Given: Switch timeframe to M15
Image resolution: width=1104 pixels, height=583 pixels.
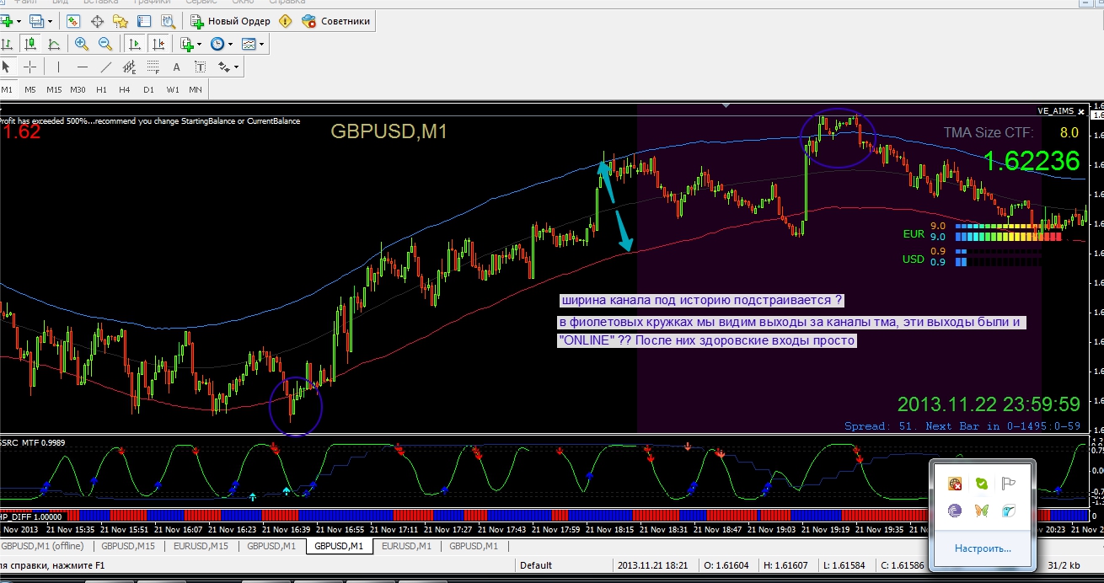Looking at the screenshot, I should (54, 89).
